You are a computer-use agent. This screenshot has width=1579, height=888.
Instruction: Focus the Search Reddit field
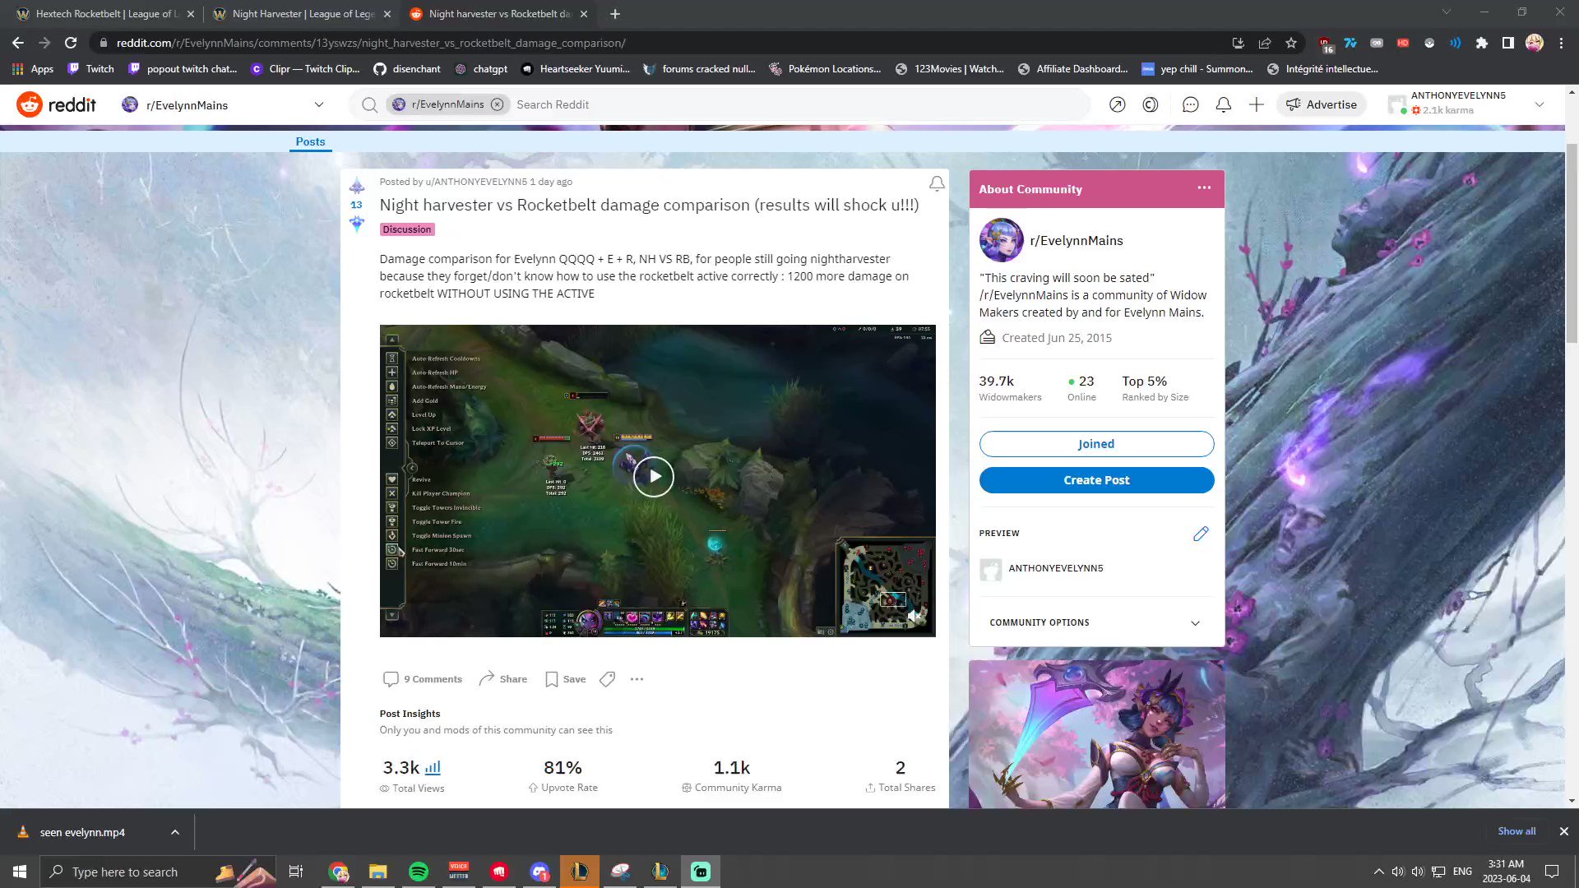click(798, 104)
